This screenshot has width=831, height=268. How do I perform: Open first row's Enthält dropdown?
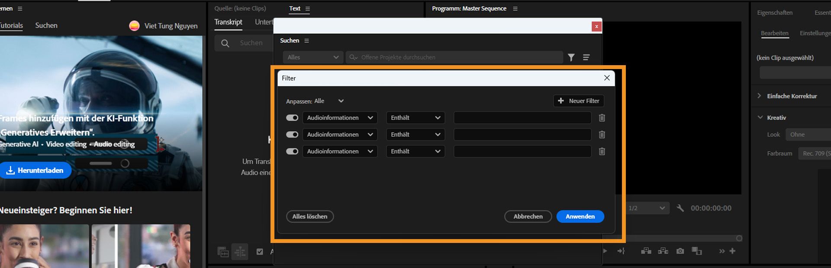[415, 118]
